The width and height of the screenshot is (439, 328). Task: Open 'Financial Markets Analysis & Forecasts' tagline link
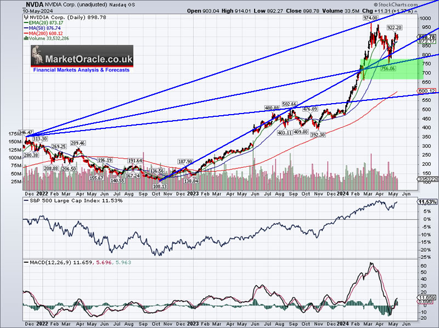81,70
